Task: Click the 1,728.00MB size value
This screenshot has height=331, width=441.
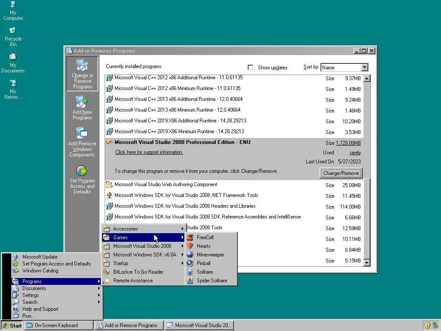Action: pos(348,143)
